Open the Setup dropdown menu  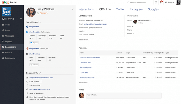click(169, 2)
